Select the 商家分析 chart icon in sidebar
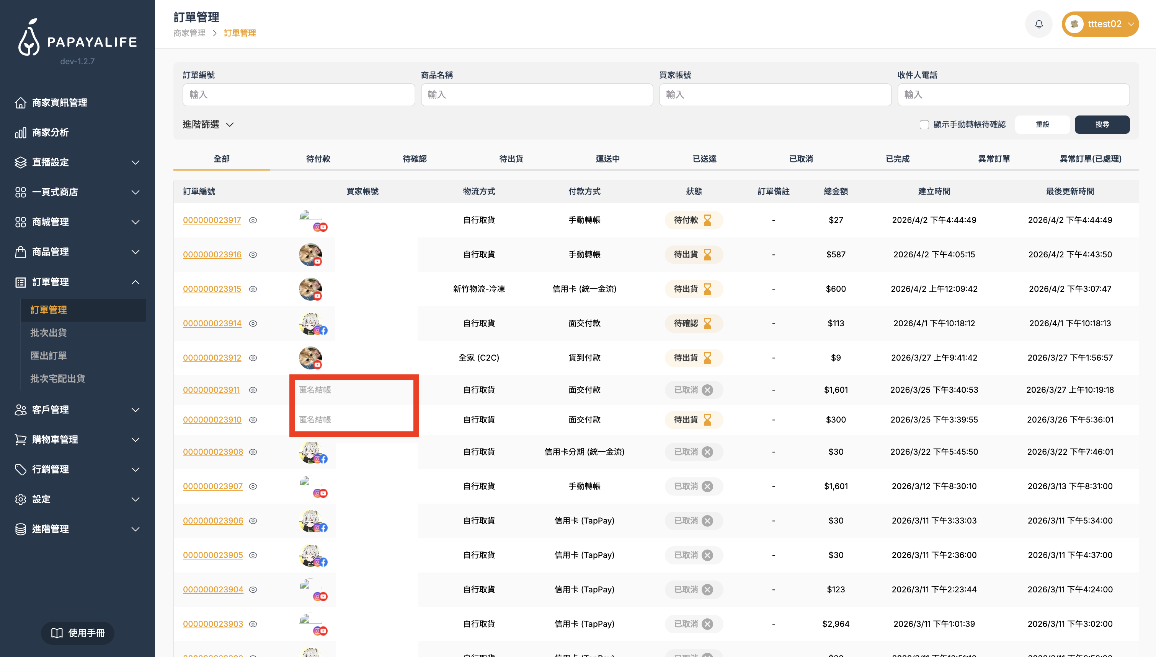 point(21,132)
